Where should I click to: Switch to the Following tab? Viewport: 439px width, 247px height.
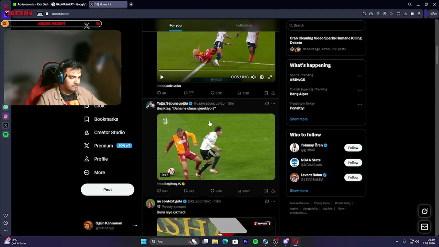(x=244, y=25)
